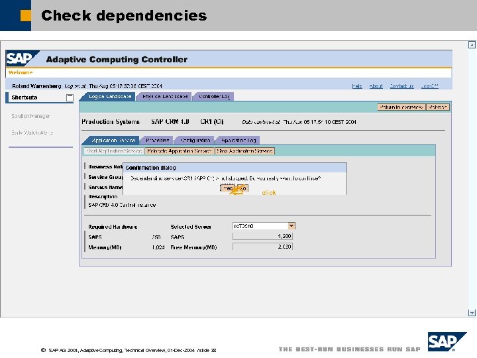Click the Memory(MB) label
Viewport: 477px width, 358px height.
click(x=105, y=247)
